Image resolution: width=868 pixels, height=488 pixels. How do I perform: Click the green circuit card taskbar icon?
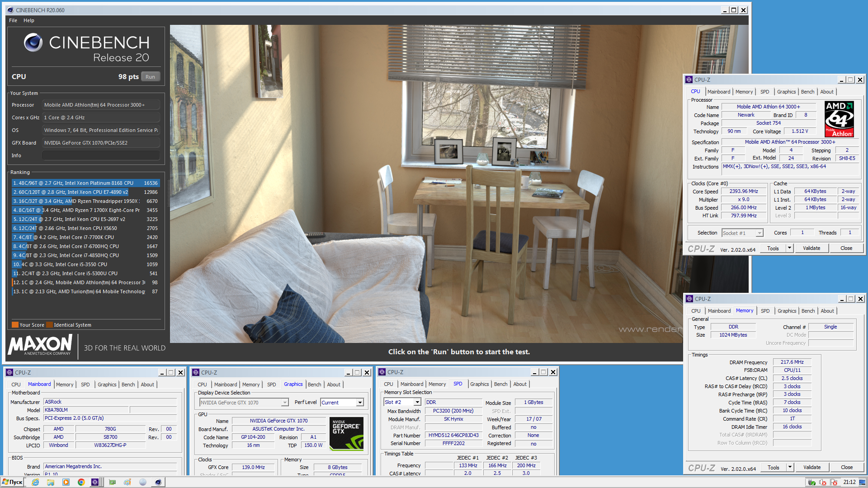[x=112, y=482]
